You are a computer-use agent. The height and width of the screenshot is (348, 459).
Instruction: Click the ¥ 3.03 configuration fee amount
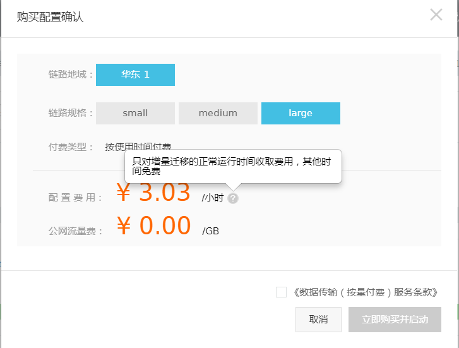(x=153, y=193)
